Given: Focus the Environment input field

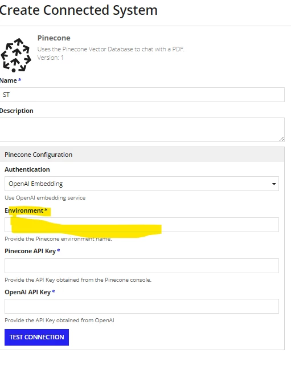Looking at the screenshot, I should coord(142,225).
